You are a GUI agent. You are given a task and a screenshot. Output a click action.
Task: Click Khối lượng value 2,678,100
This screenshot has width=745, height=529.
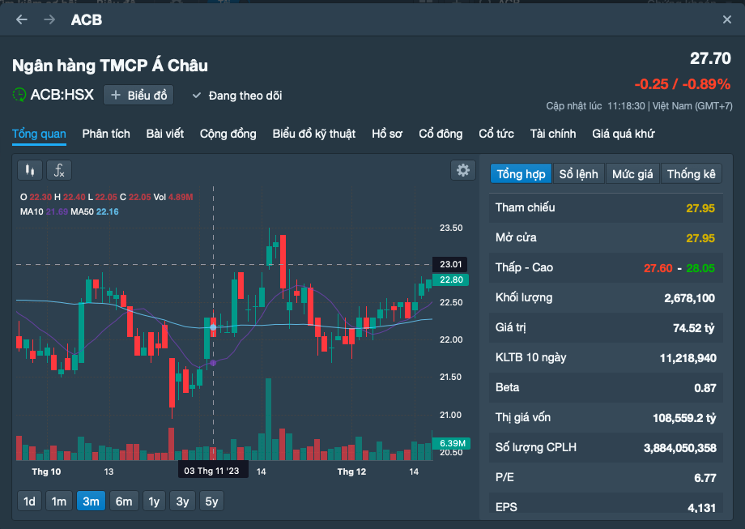pyautogui.click(x=689, y=298)
